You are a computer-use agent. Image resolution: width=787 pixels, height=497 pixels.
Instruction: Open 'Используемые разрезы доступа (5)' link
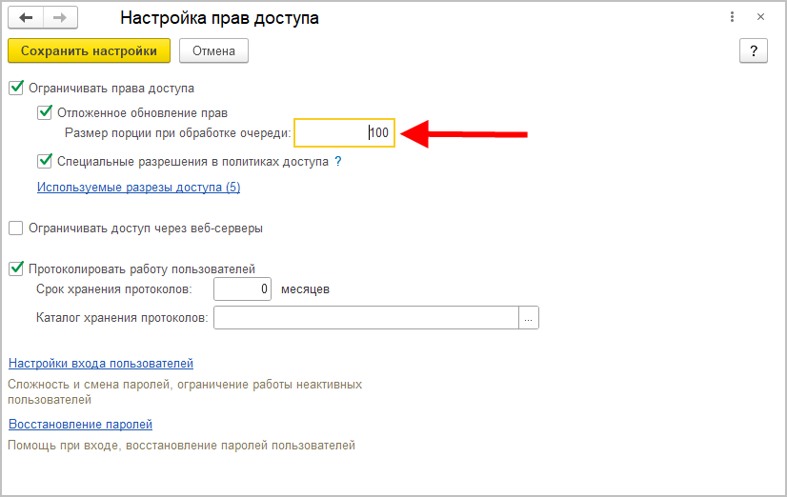(x=138, y=188)
